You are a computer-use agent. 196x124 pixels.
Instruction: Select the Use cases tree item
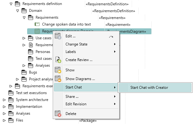pos(43,38)
